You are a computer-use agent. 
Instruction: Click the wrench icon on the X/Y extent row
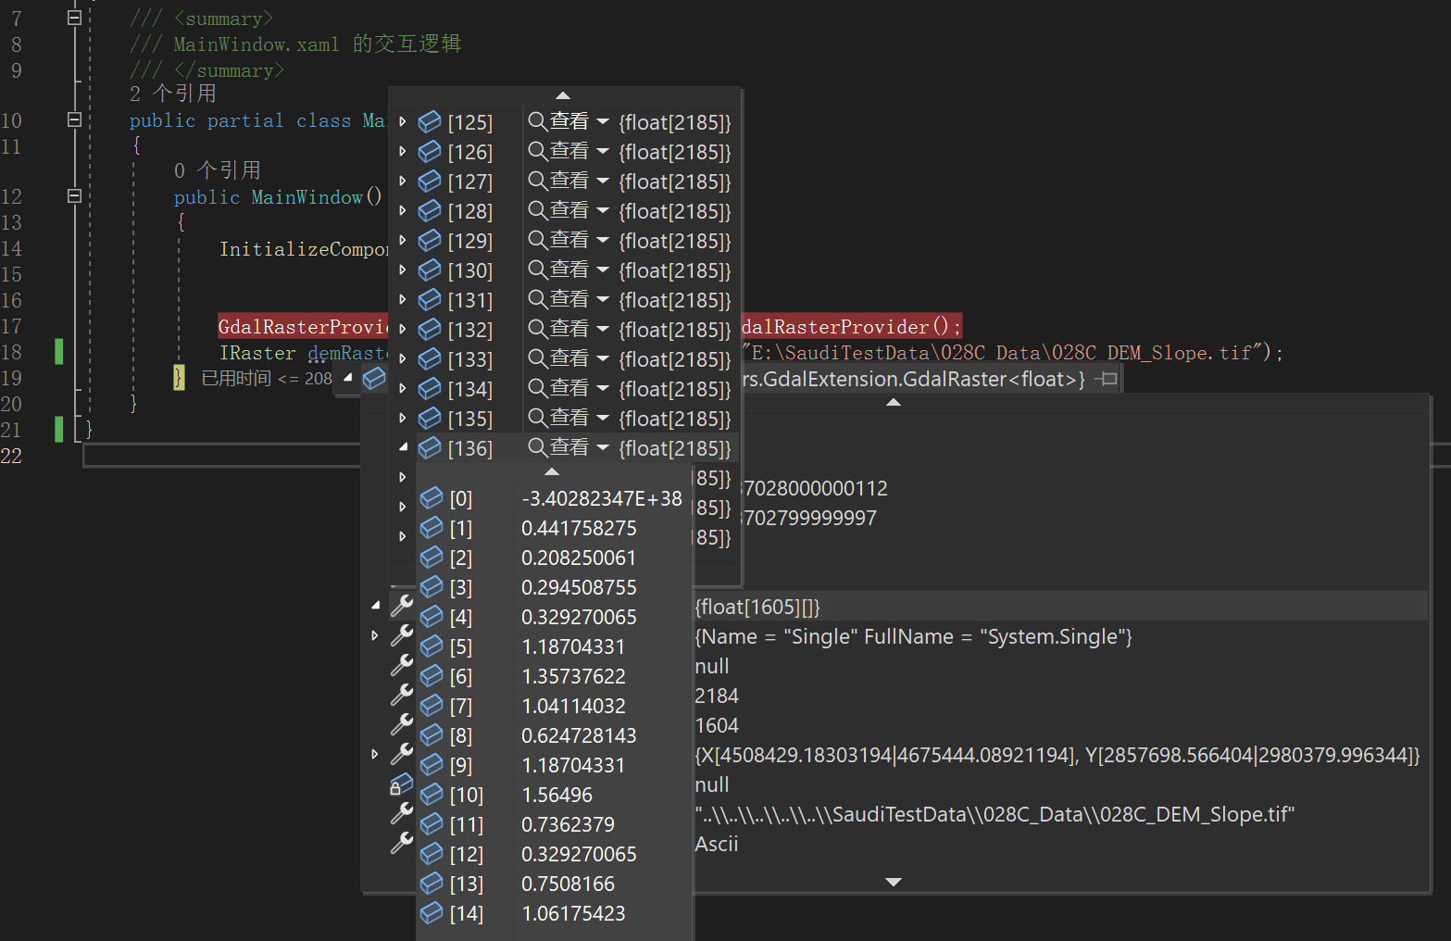402,754
